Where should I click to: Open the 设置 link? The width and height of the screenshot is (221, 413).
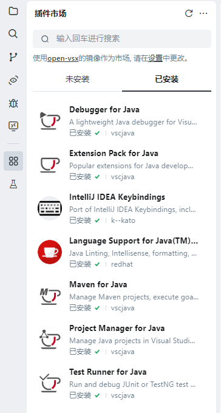[155, 58]
